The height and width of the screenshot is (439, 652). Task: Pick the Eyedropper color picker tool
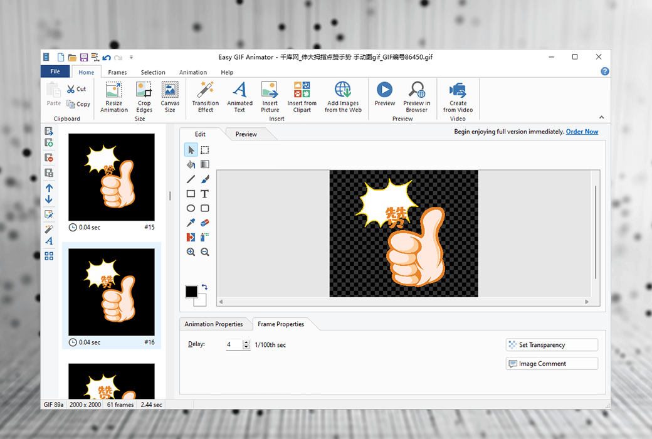click(191, 223)
